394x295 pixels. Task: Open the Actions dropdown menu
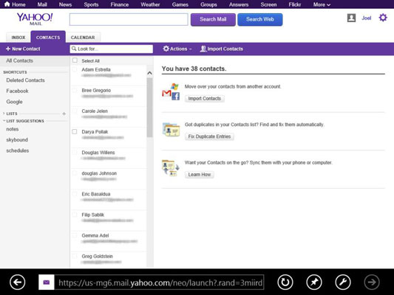point(177,49)
